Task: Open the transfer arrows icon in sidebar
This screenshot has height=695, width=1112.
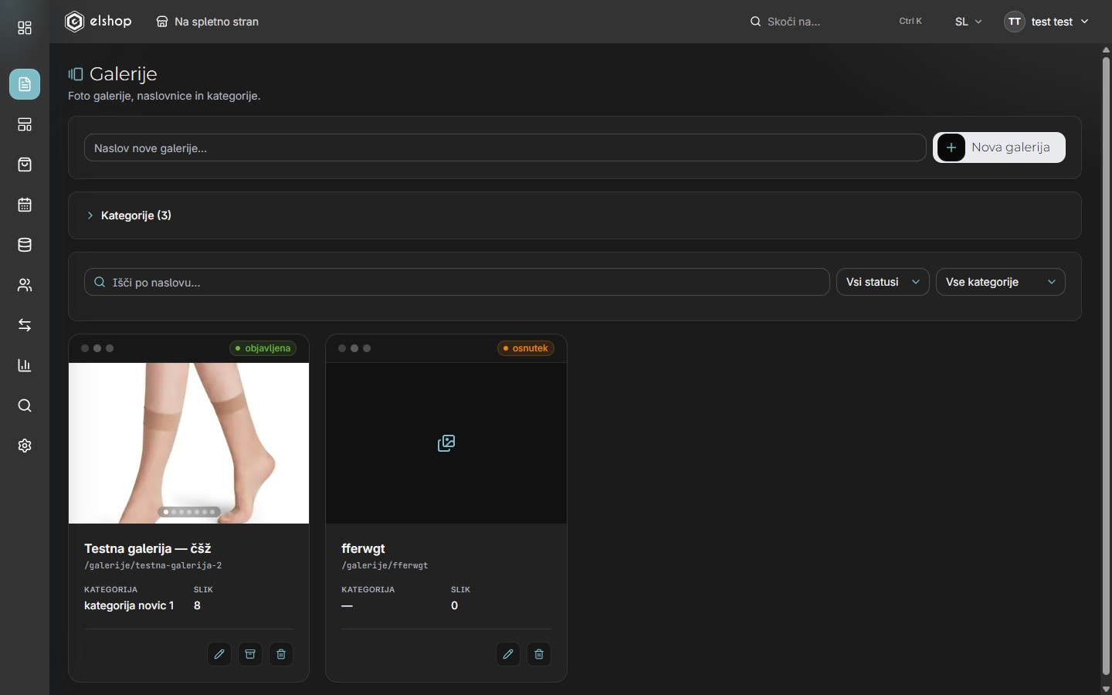Action: tap(25, 325)
